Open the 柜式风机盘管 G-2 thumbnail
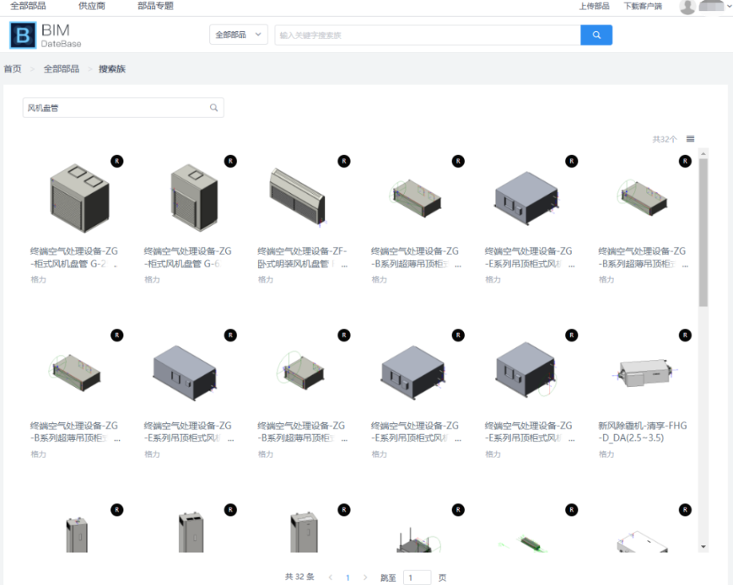 tap(79, 197)
